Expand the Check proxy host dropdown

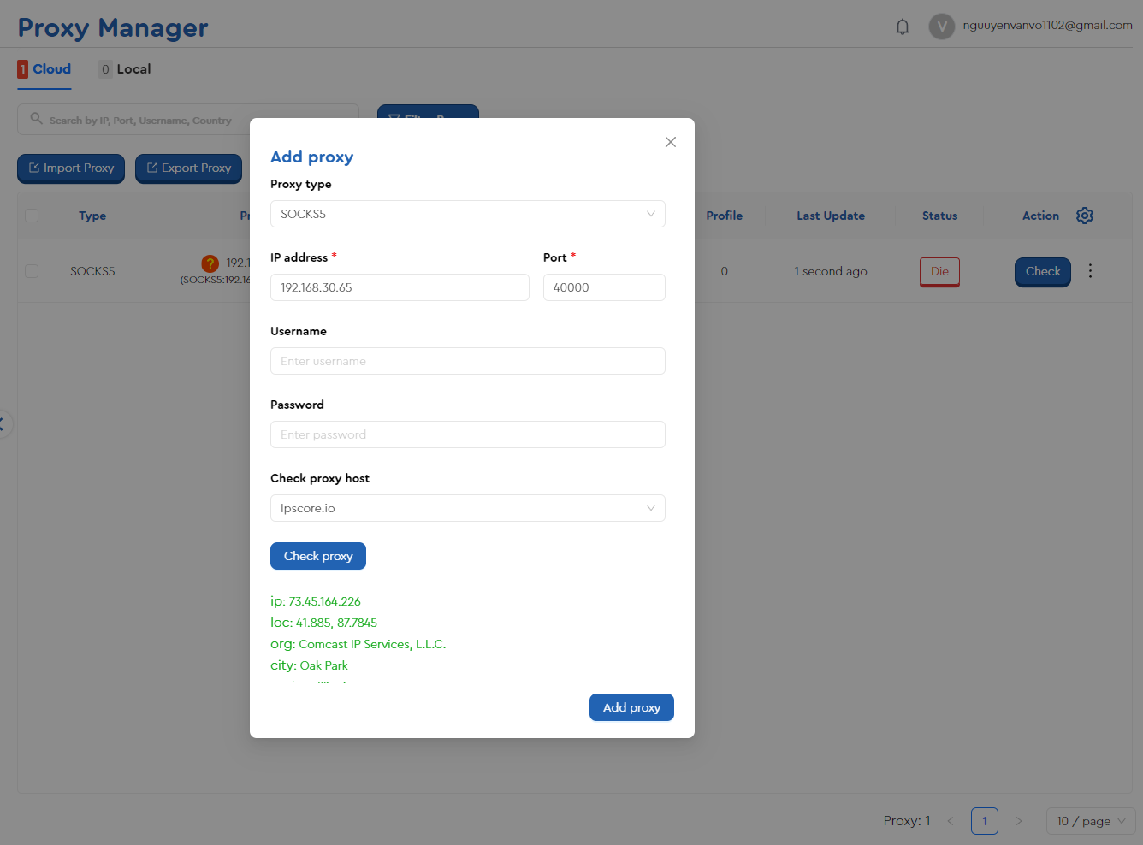[467, 508]
